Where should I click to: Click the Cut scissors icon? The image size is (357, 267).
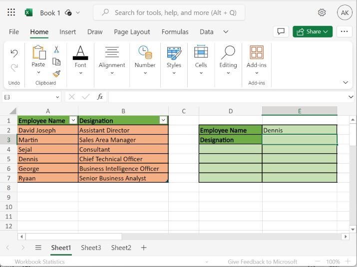tap(56, 49)
